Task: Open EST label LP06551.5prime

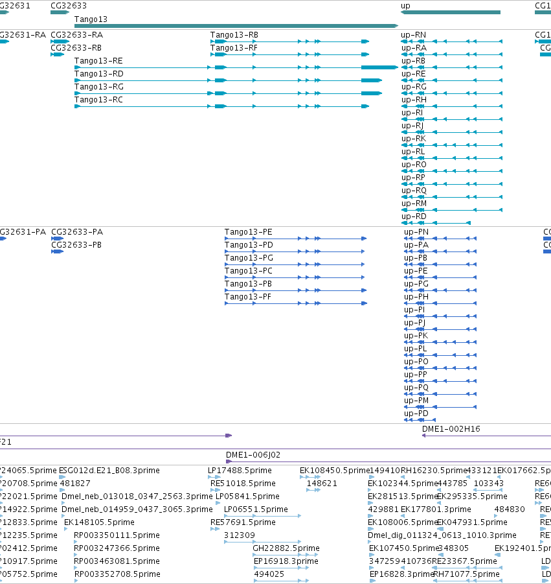Action: click(256, 509)
